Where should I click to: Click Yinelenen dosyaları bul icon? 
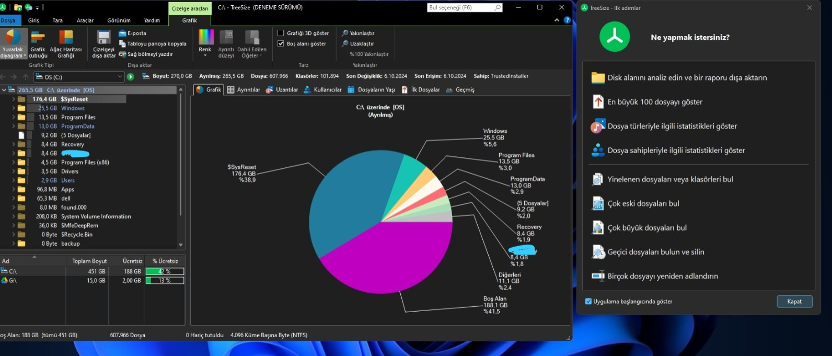[598, 179]
